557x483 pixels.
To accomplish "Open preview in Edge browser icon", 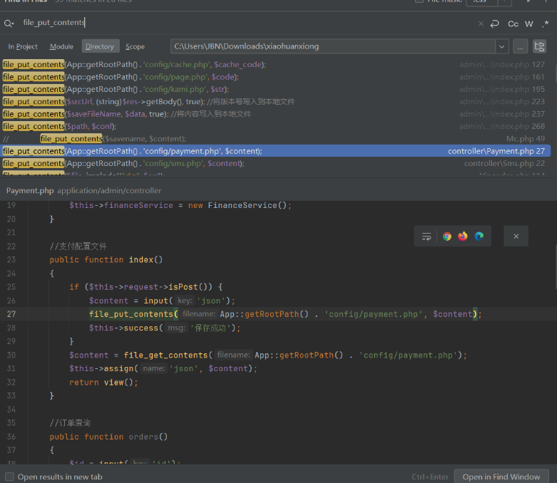I will [x=479, y=237].
